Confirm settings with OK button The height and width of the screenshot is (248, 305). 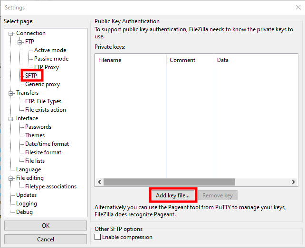pos(46,226)
